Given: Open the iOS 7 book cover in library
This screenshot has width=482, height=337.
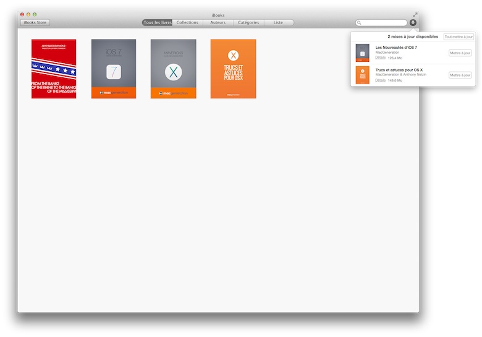Looking at the screenshot, I should [x=114, y=69].
